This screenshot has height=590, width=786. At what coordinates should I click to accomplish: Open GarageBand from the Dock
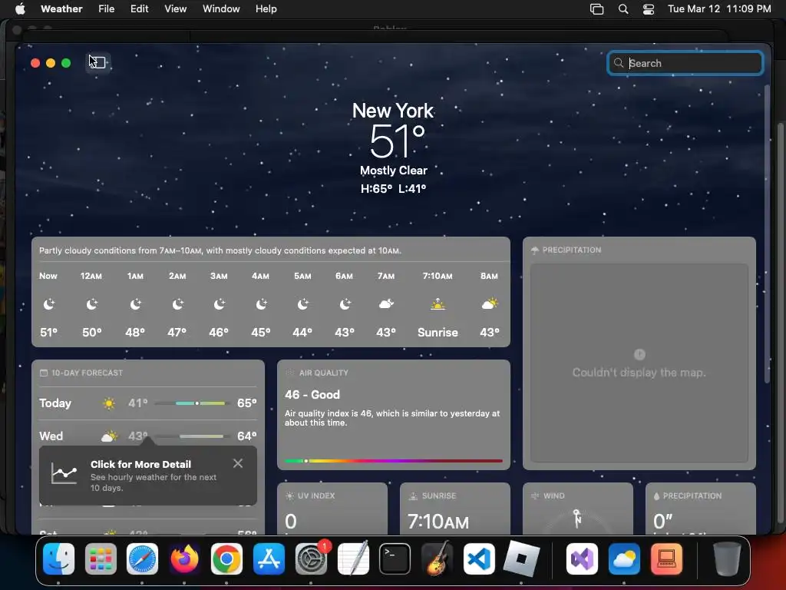tap(437, 559)
